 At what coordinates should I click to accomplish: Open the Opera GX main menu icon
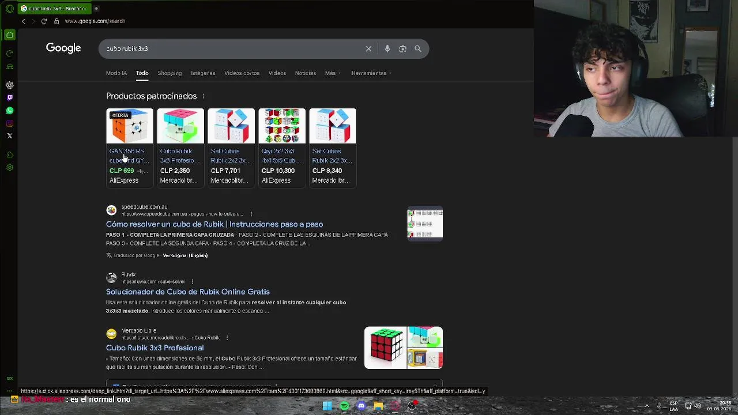point(10,9)
